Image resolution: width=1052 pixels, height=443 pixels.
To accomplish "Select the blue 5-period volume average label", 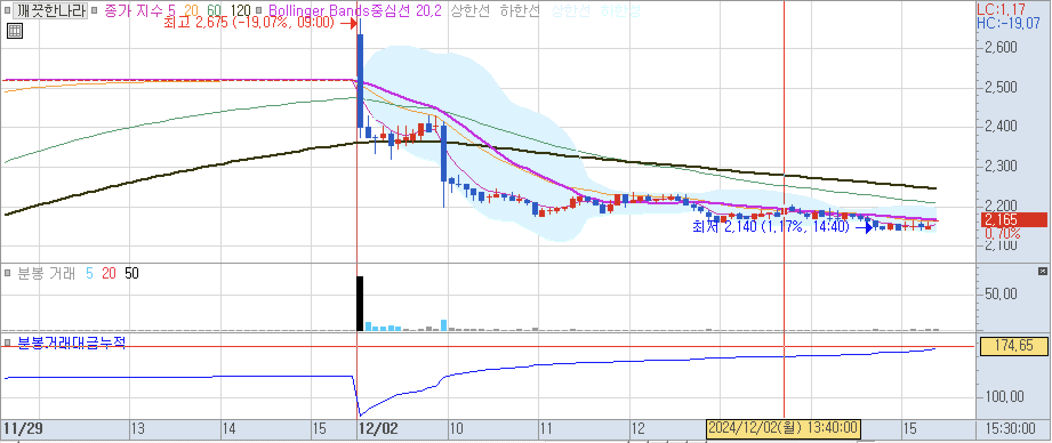I will (89, 273).
